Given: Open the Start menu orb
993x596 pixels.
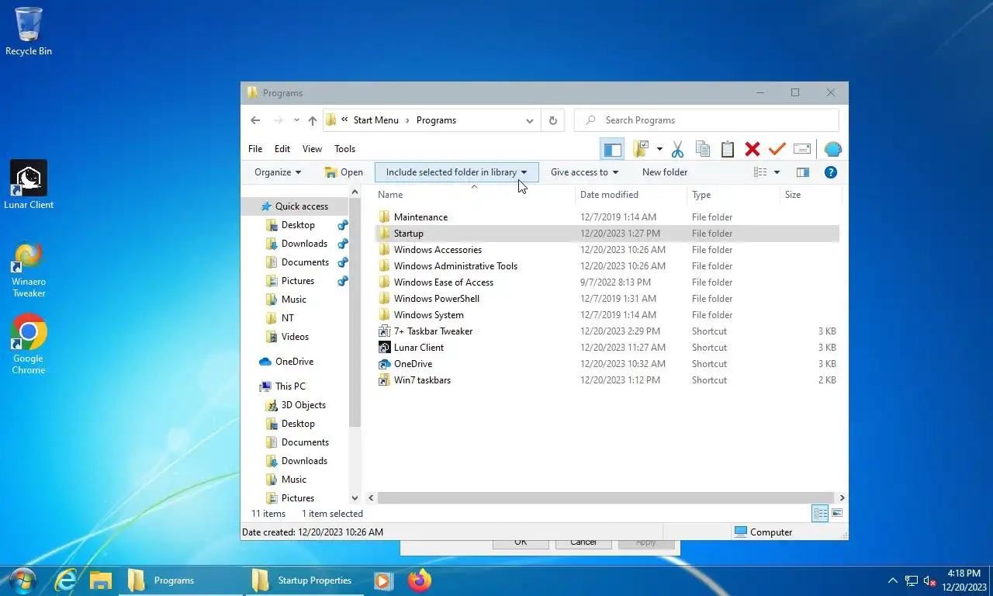Looking at the screenshot, I should pyautogui.click(x=22, y=580).
